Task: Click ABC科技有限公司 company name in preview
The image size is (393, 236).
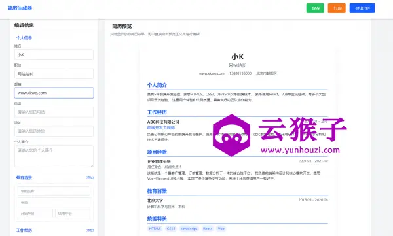Action: (163, 122)
